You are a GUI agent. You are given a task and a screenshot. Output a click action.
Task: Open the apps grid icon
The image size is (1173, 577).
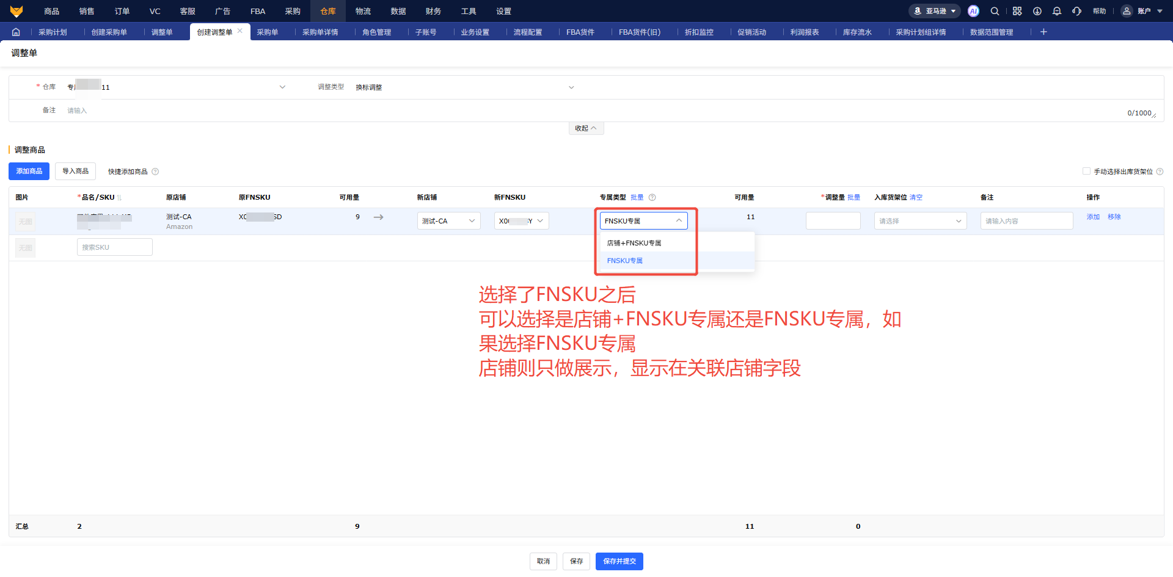[x=1017, y=11]
